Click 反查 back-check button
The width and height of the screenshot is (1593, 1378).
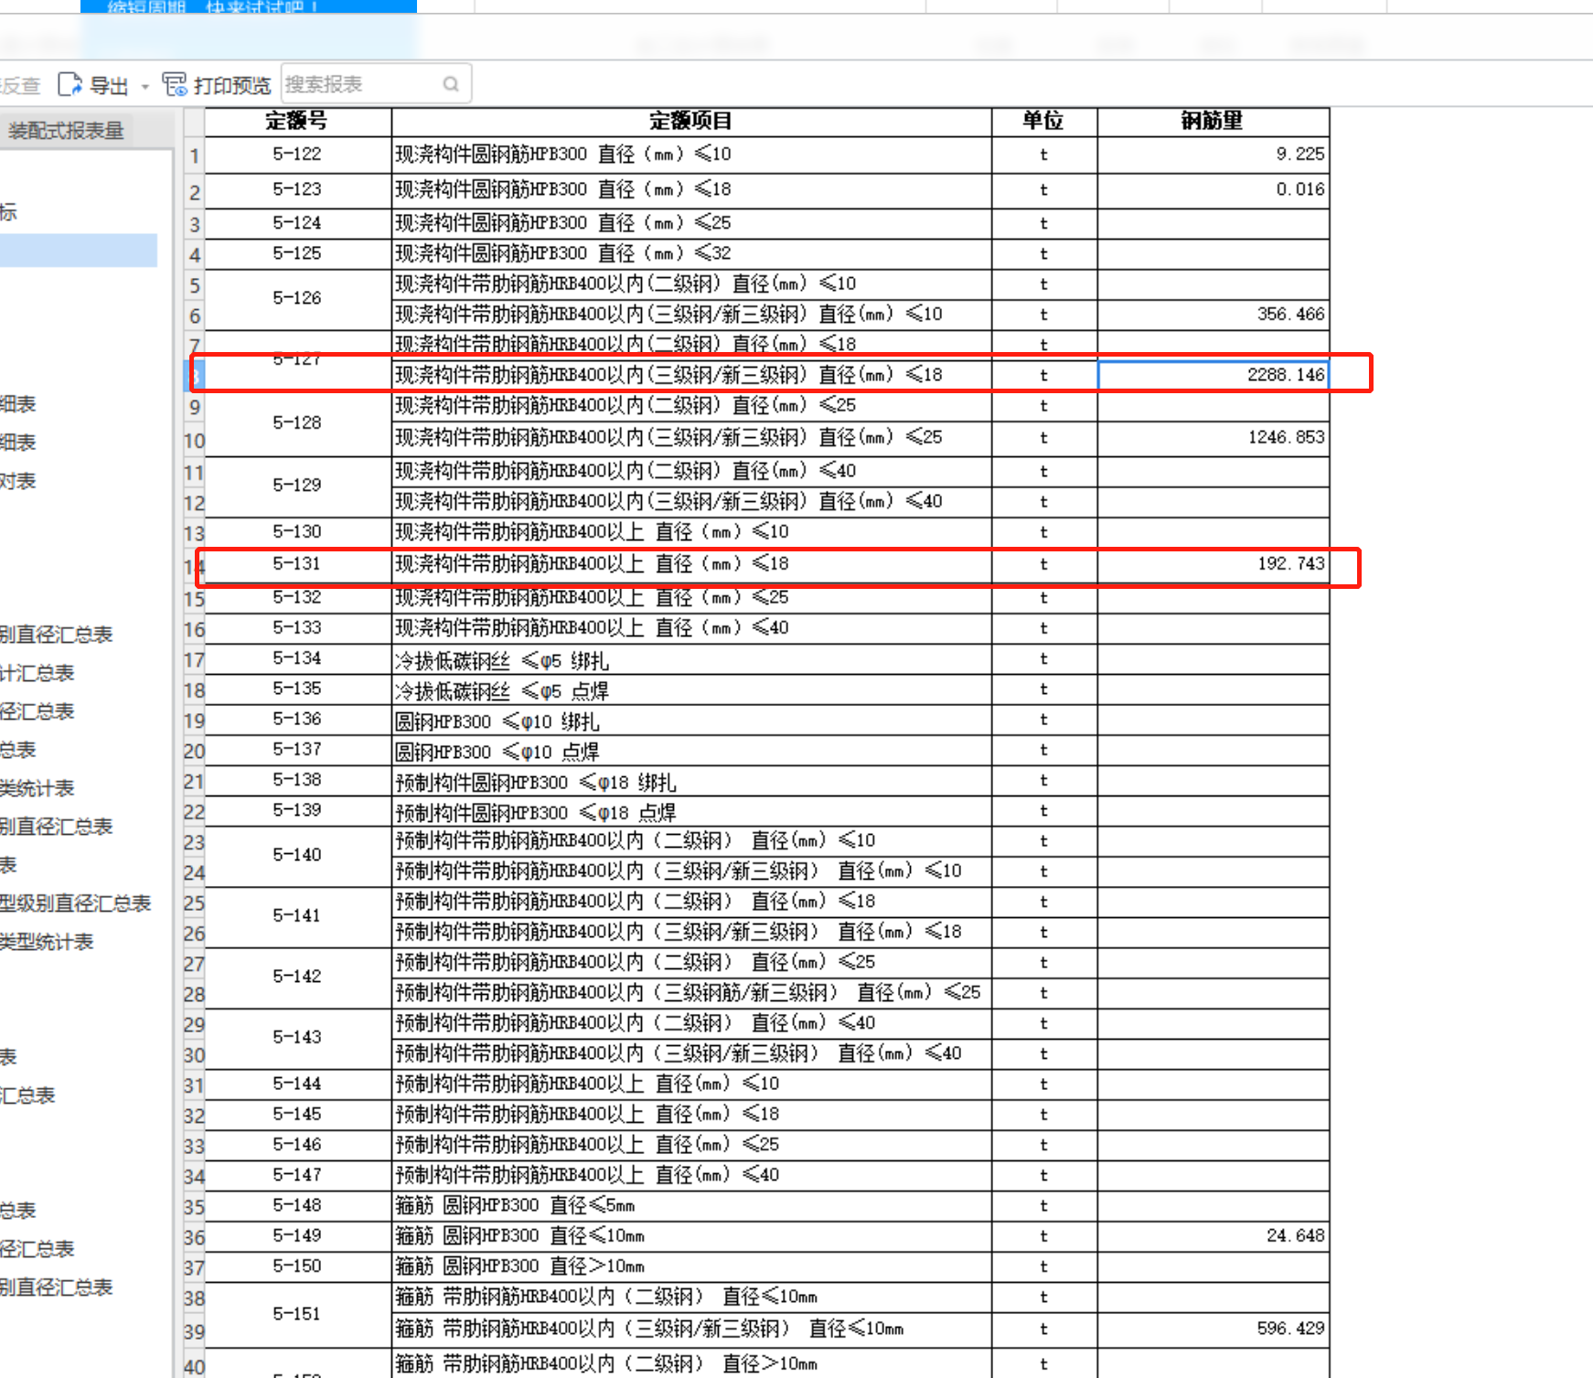[x=20, y=86]
